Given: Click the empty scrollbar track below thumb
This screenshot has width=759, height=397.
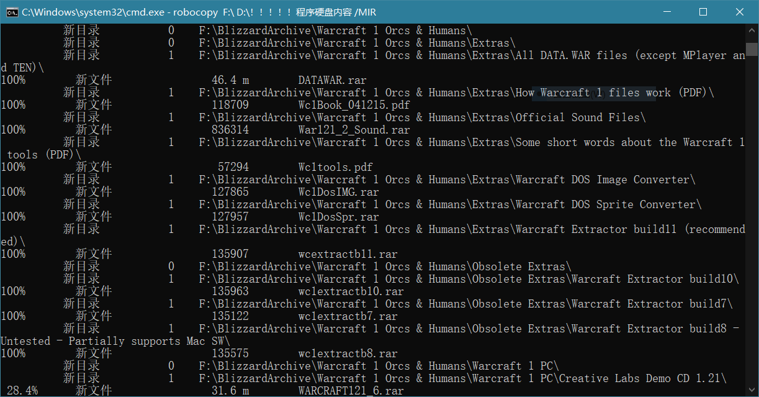Looking at the screenshot, I should 752,217.
